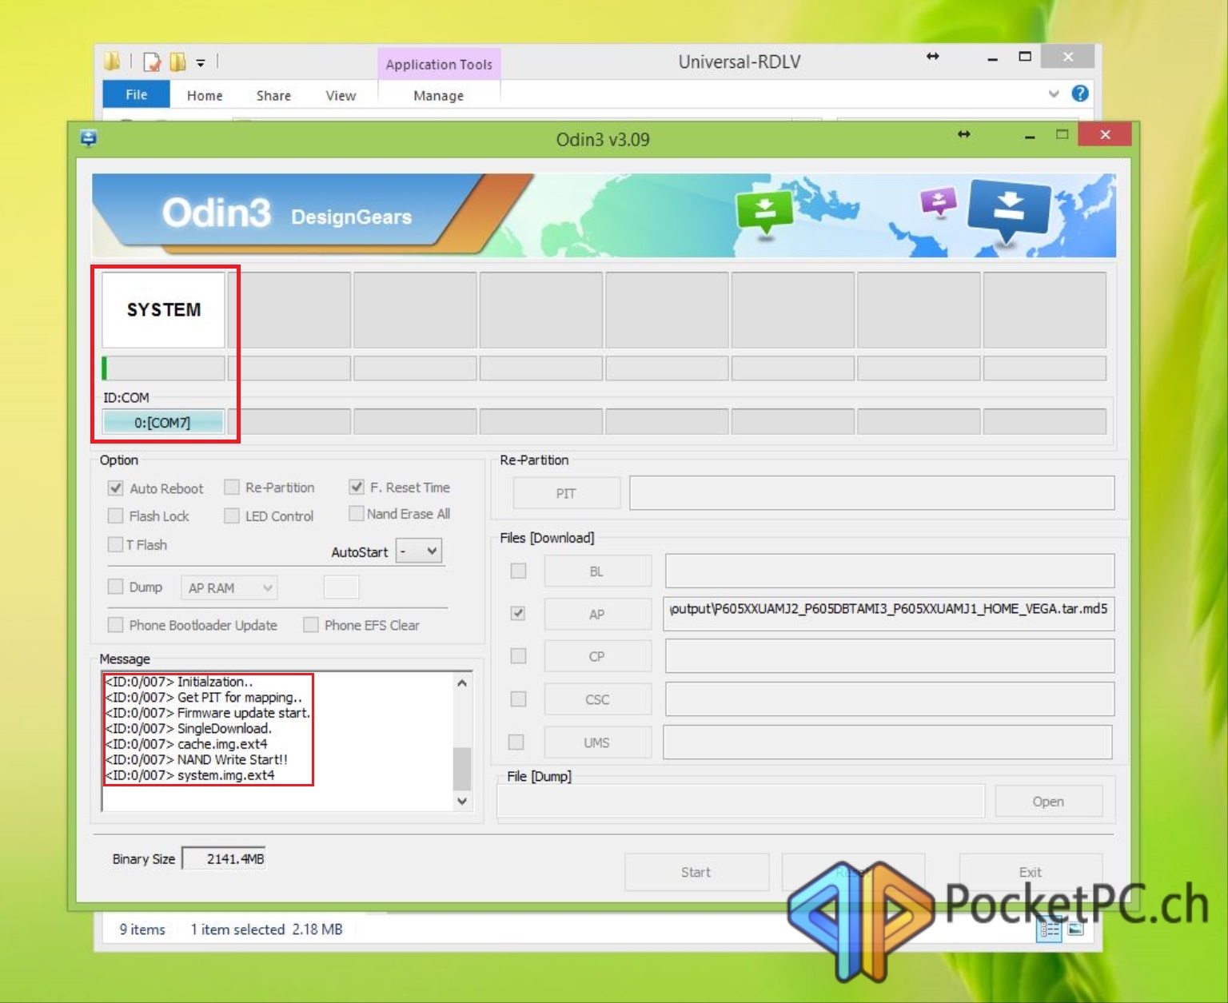Viewport: 1228px width, 1003px height.
Task: Switch Explorer to details view icon
Action: pos(1049,929)
